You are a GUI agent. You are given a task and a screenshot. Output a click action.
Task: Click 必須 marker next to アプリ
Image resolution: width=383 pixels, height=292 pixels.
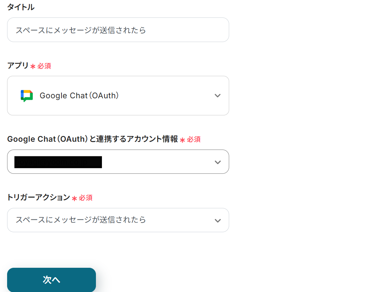pyautogui.click(x=44, y=66)
